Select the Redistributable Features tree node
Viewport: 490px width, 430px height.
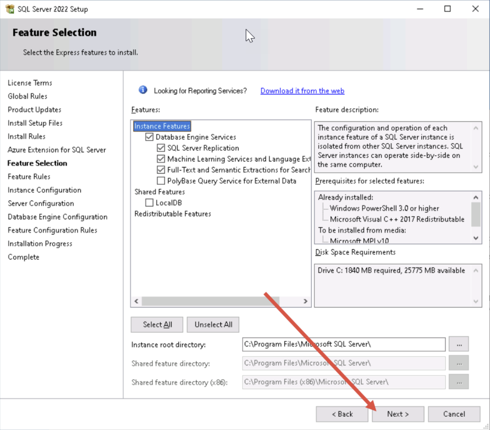click(172, 213)
